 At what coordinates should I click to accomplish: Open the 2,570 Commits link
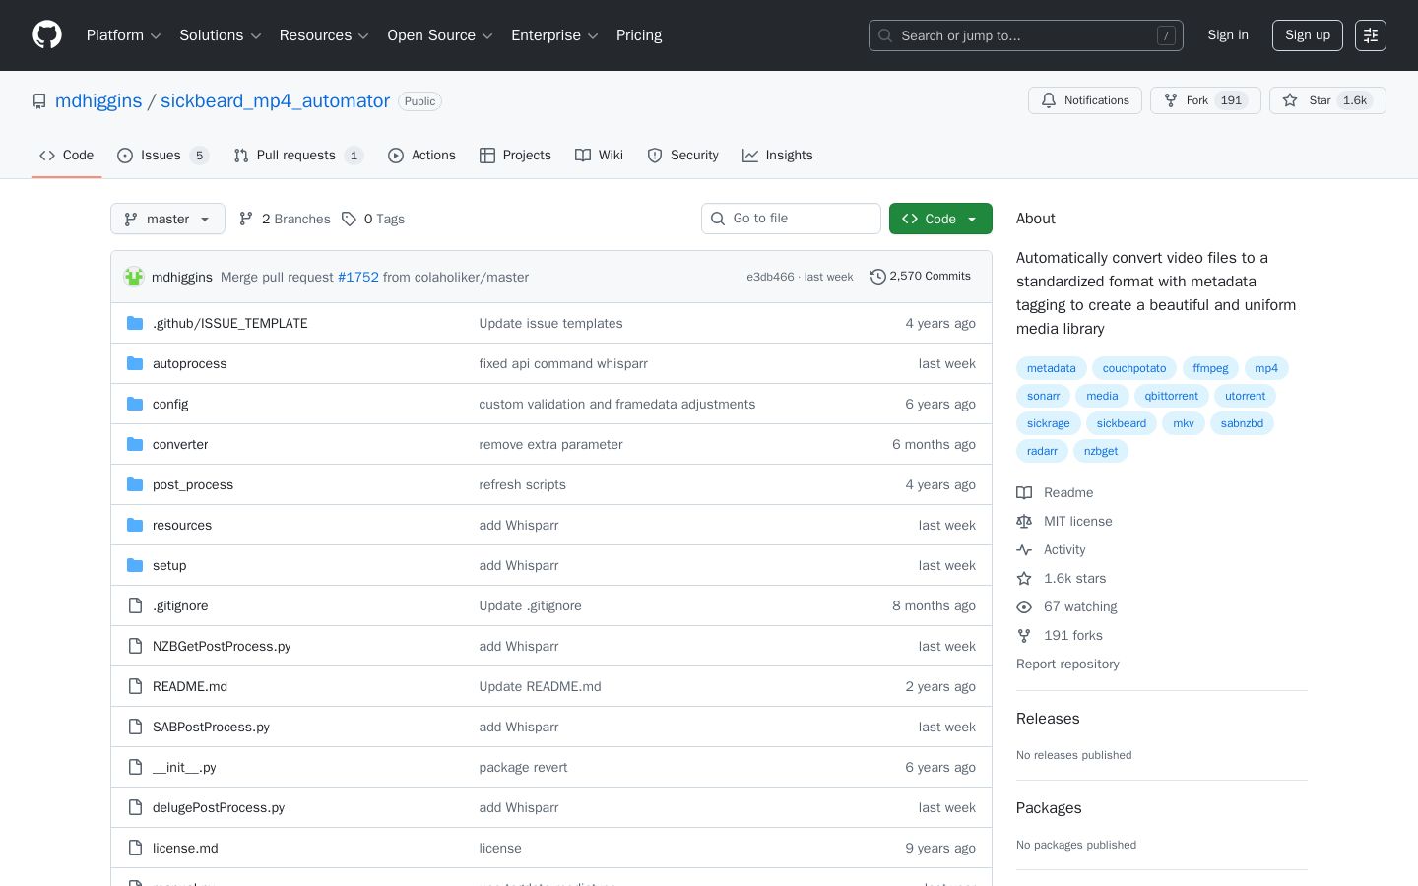pyautogui.click(x=921, y=277)
